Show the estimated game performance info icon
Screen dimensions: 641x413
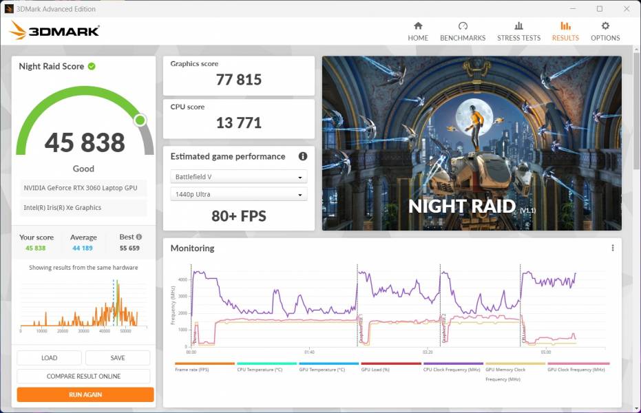click(302, 156)
